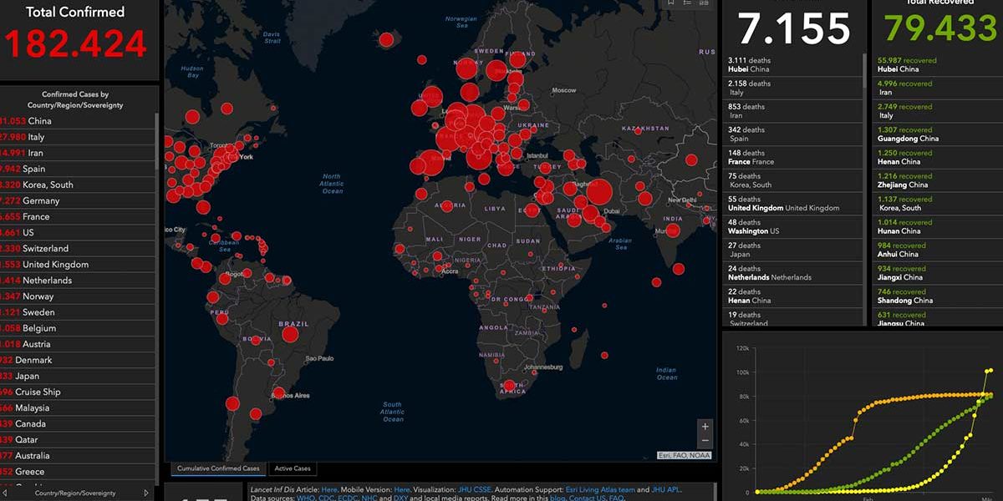
Task: Open the bookmarks icon above the map
Action: coord(670,3)
